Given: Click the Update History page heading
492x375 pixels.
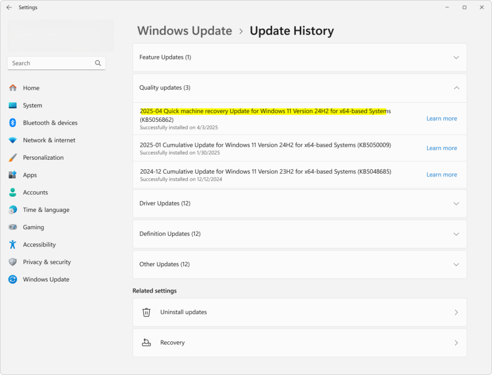Looking at the screenshot, I should click(x=292, y=31).
